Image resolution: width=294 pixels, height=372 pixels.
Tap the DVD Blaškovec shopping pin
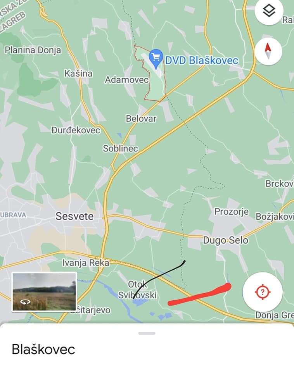pyautogui.click(x=156, y=59)
